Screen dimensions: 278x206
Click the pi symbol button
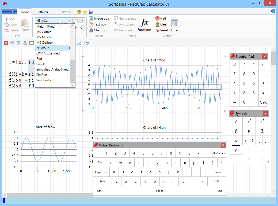pos(249,131)
